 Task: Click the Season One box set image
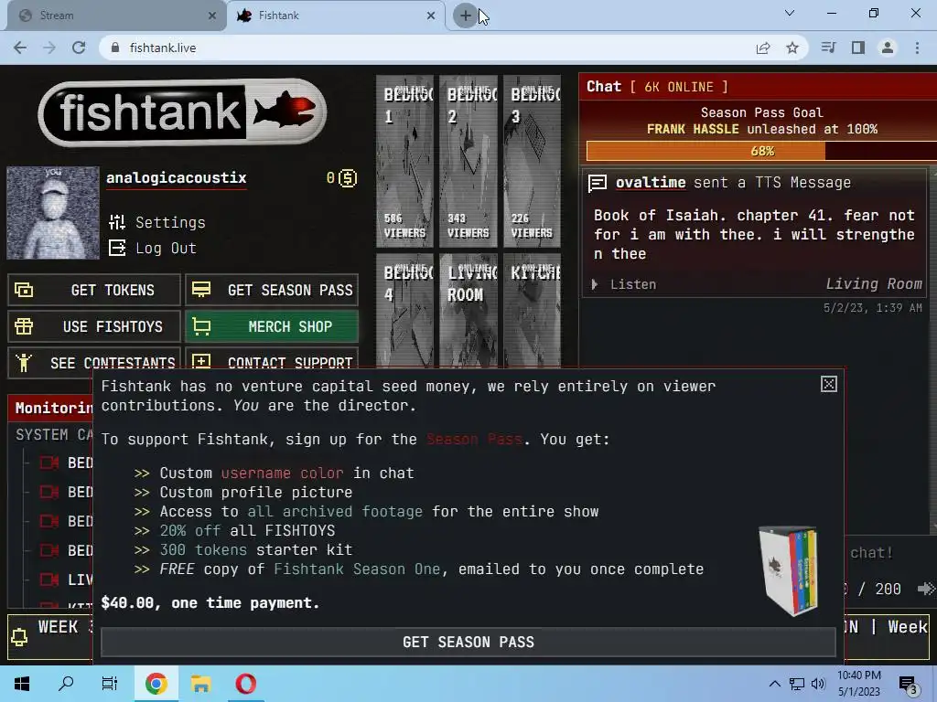788,571
